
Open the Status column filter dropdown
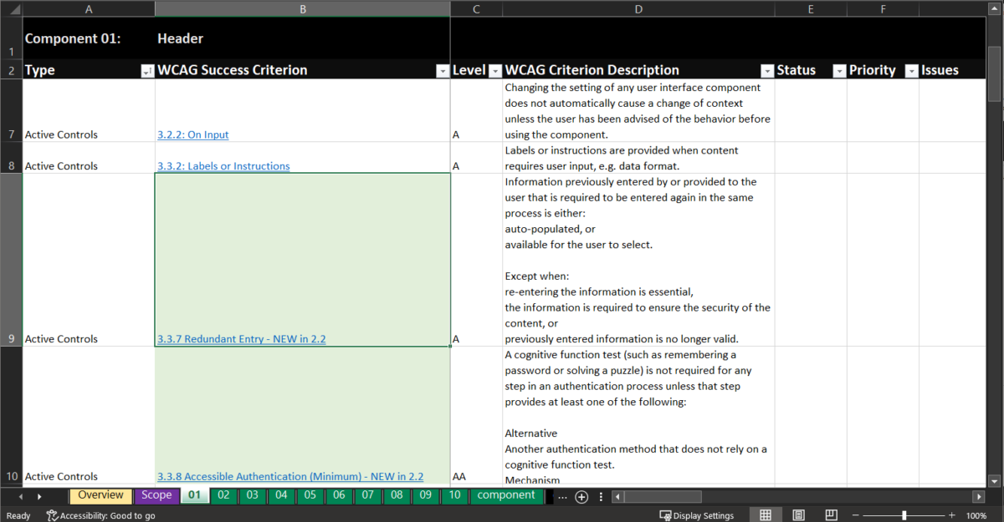838,70
